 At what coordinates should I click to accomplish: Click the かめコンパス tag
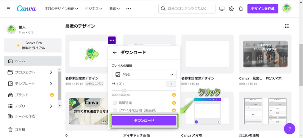[94, 84]
